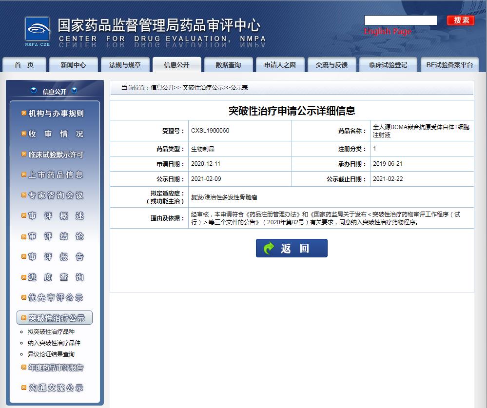The image size is (487, 408).
Task: Click 突破性治疗公示 in the breadcrumb path
Action: tap(203, 88)
